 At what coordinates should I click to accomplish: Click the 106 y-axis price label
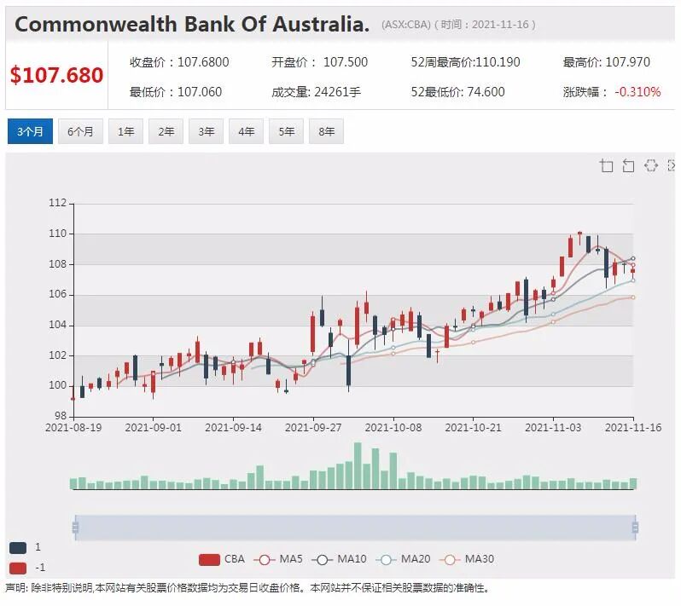58,295
